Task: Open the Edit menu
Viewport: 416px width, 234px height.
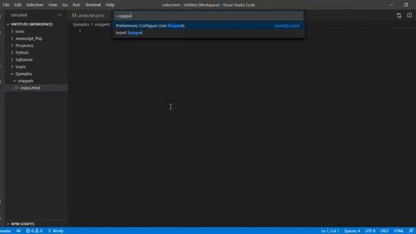Action: [18, 5]
